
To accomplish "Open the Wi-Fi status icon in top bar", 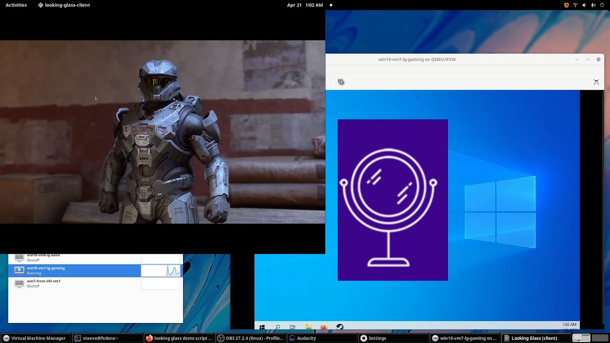I will 575,5.
